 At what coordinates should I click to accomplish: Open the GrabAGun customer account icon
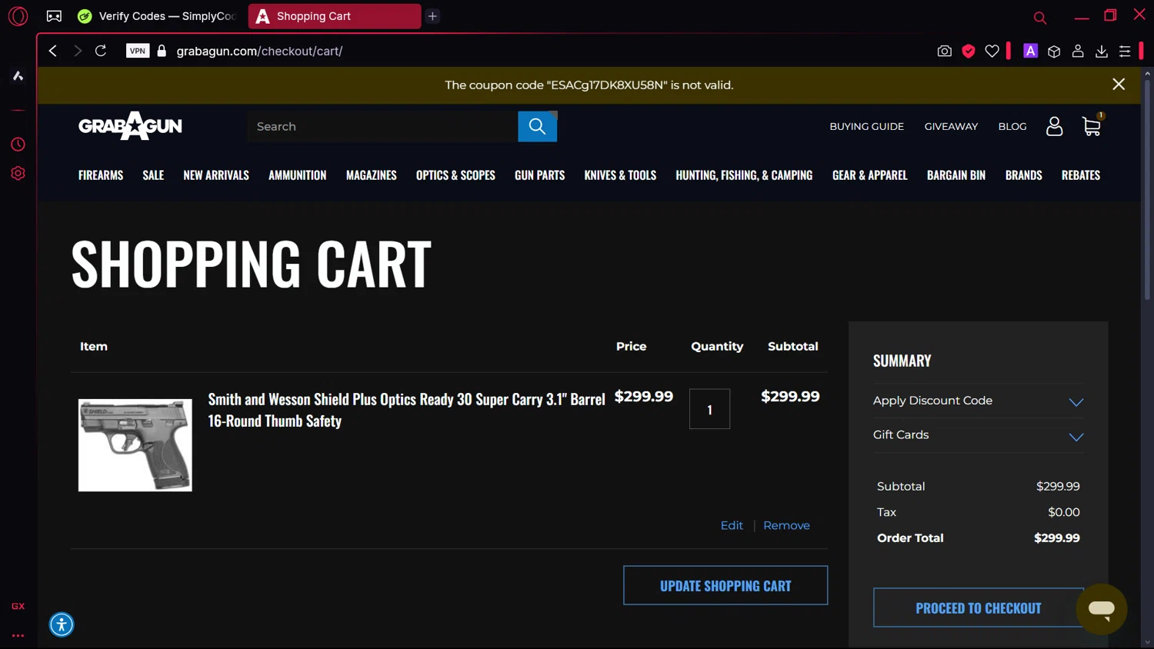[x=1054, y=126]
